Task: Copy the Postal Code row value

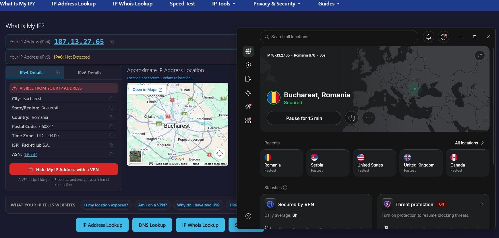Action: coord(111,126)
